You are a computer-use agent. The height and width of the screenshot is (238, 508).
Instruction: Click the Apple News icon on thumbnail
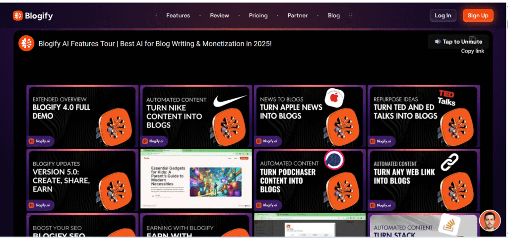[335, 98]
